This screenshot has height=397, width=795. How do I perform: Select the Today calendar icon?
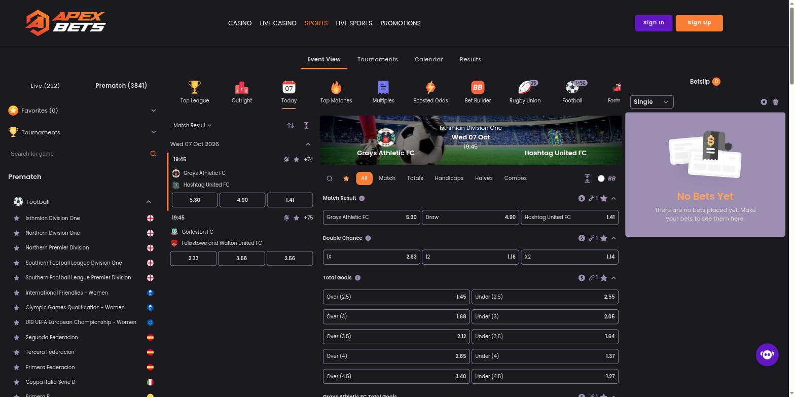288,87
